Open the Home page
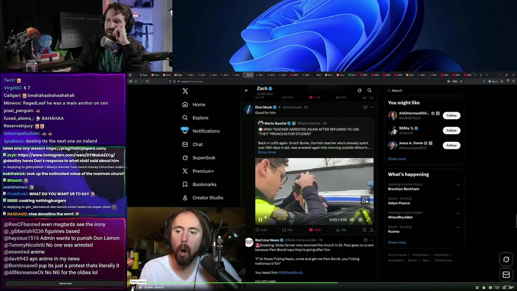 193,104
